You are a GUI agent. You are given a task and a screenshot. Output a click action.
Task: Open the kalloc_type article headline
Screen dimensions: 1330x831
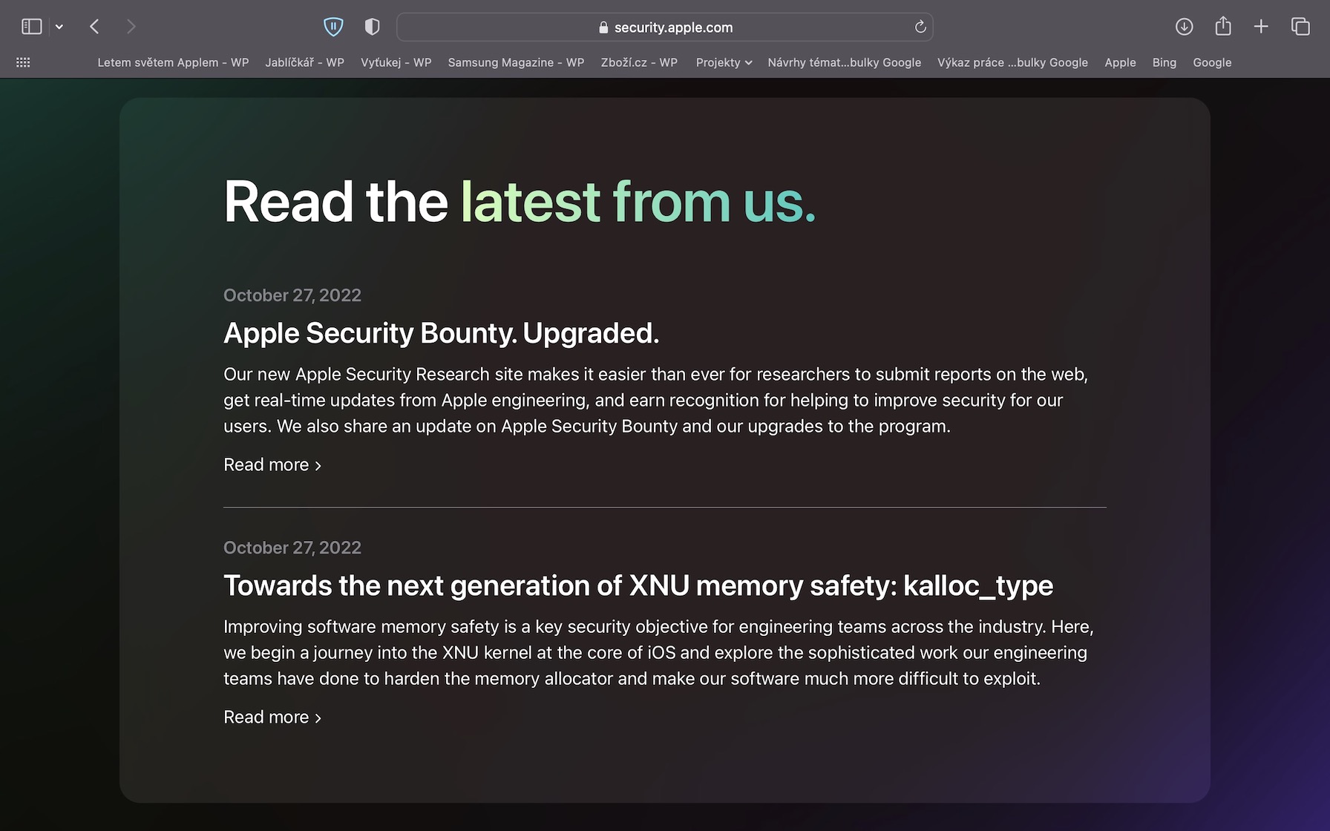[x=638, y=585]
